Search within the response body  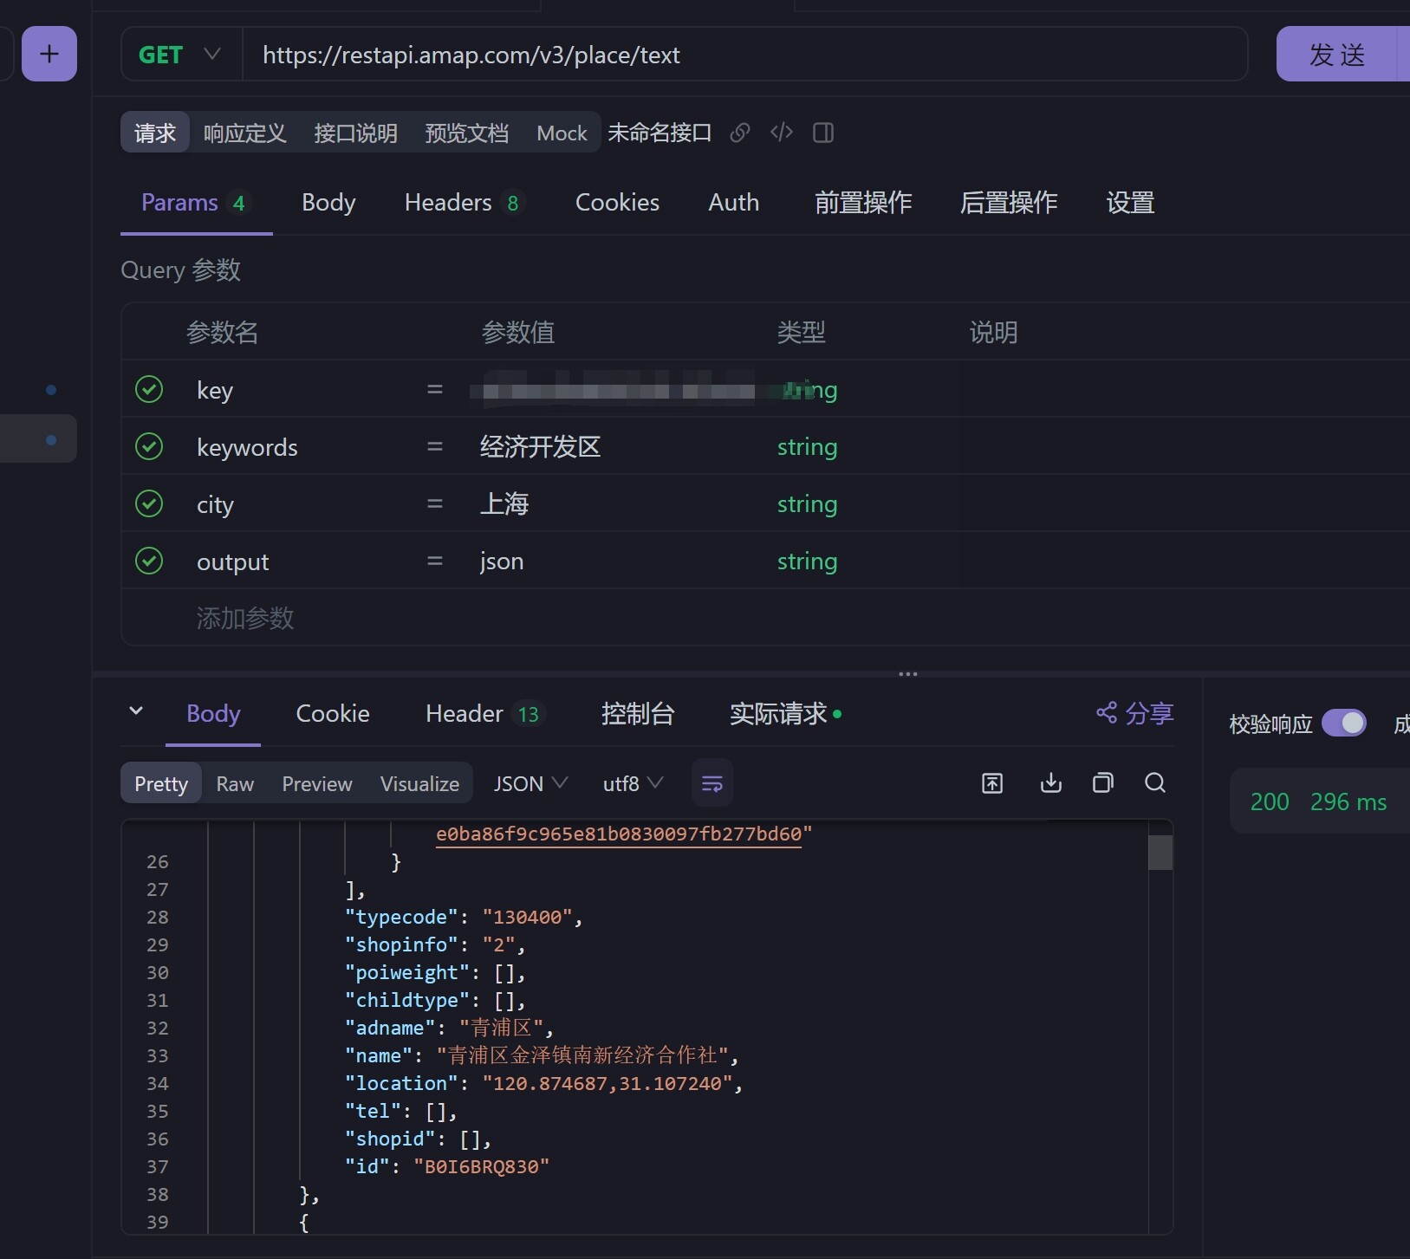point(1155,783)
